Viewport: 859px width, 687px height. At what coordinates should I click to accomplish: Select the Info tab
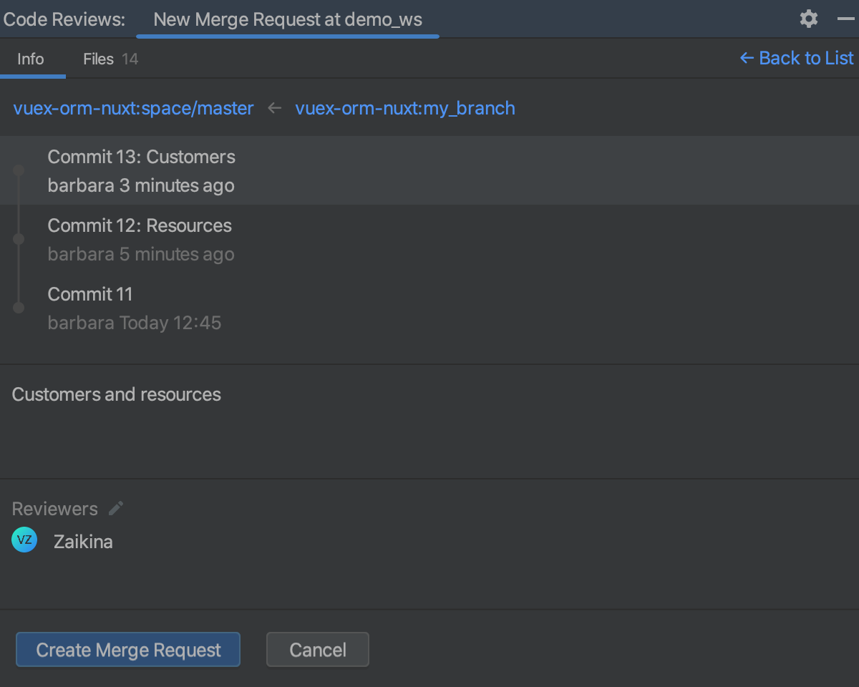tap(29, 59)
